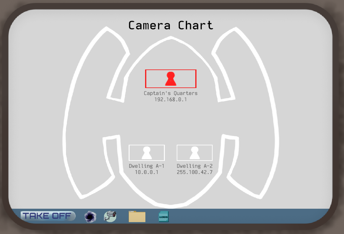Open the security camera taskbar icon
The width and height of the screenshot is (344, 234).
110,216
